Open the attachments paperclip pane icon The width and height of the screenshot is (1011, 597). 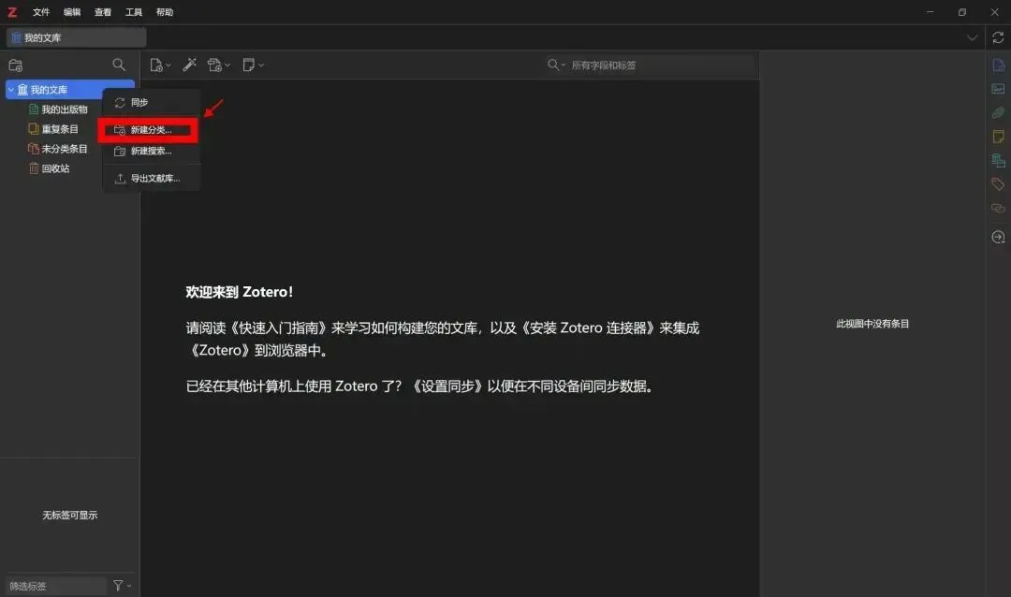point(998,112)
